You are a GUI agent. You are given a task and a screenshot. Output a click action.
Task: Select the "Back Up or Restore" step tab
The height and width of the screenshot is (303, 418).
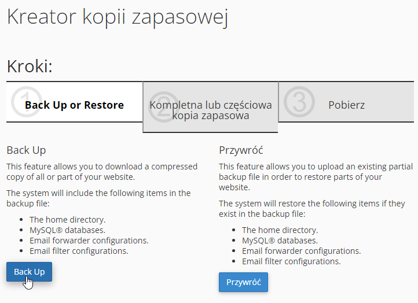coord(74,105)
